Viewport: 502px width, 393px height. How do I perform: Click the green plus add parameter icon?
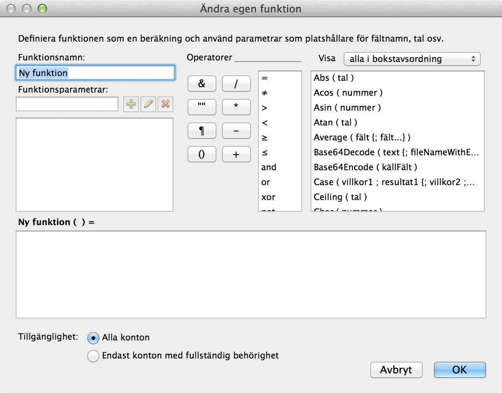(x=131, y=104)
